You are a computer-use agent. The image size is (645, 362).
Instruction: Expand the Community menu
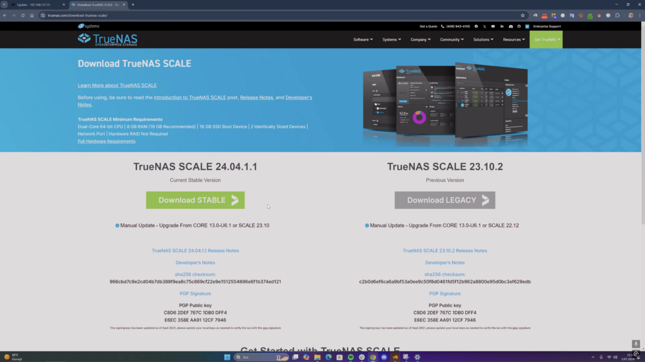(x=451, y=39)
